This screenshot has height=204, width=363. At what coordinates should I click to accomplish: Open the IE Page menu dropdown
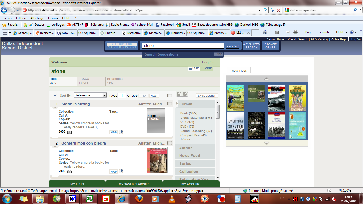[310, 32]
